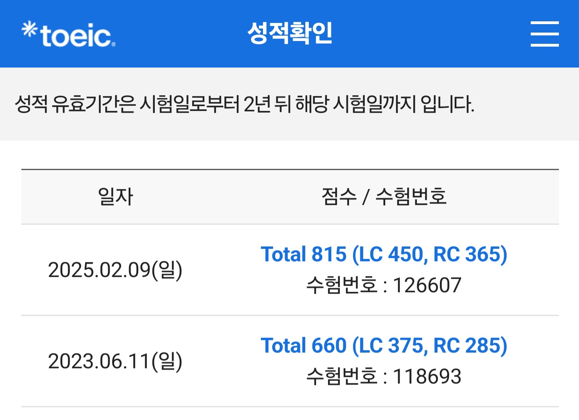The image size is (579, 420).
Task: Click the score validity notice text
Action: [x=244, y=104]
